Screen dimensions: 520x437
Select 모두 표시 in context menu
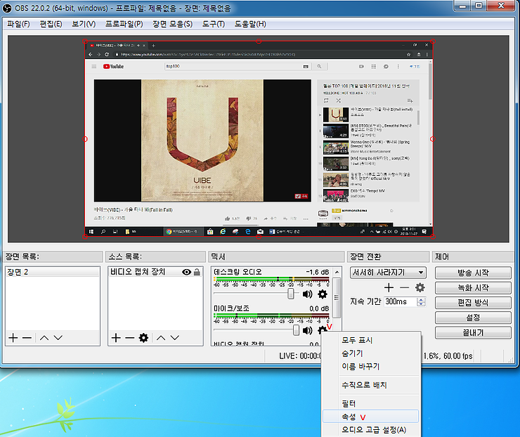tap(371, 340)
